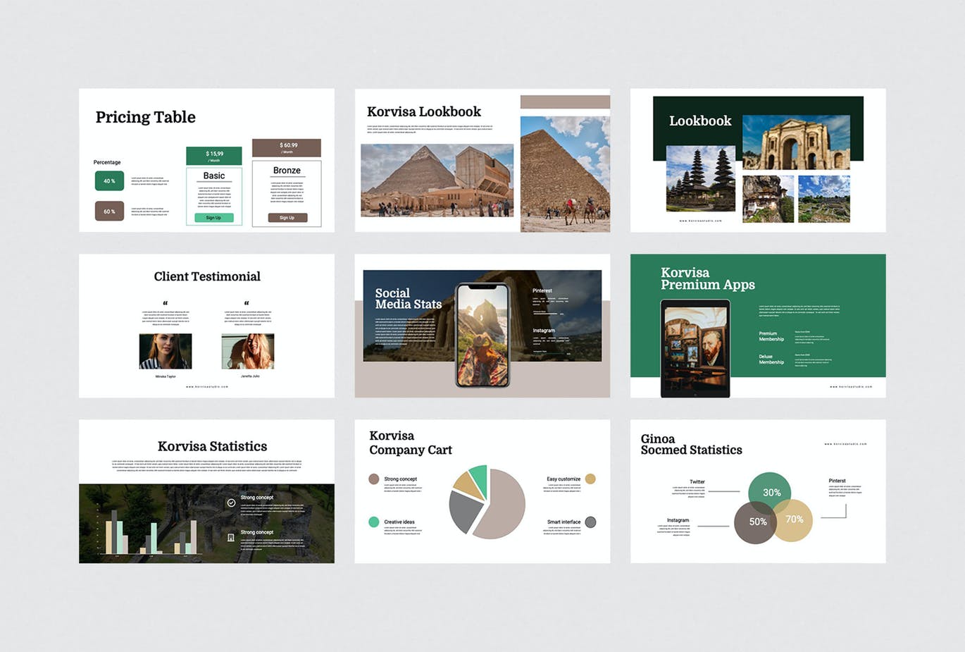The width and height of the screenshot is (965, 652).
Task: Select the Easy customize legend label
Action: tap(564, 479)
